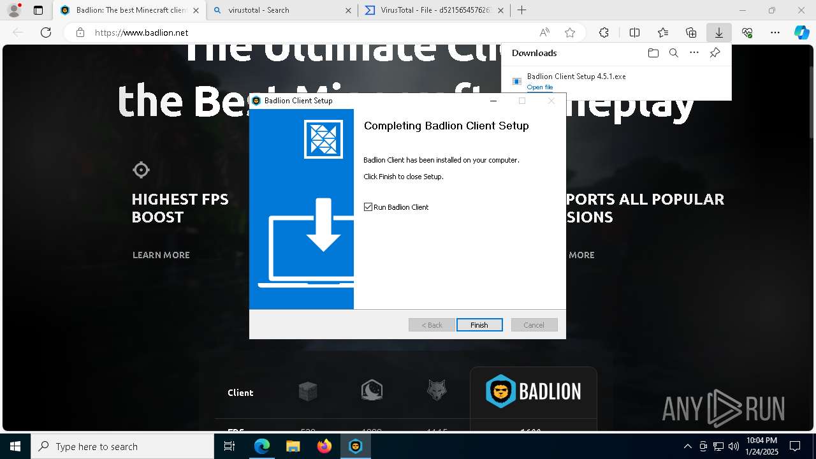Open the downloads folder icon
Viewport: 816px width, 459px height.
pyautogui.click(x=653, y=53)
